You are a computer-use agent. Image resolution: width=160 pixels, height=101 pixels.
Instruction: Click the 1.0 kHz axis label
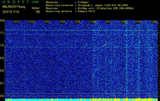pyautogui.click(x=2, y=46)
